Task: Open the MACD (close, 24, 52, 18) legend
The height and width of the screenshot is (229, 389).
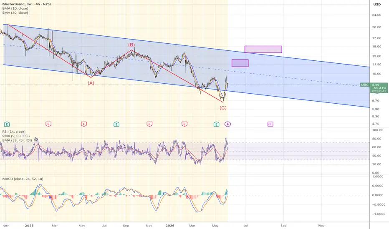Action: 23,179
